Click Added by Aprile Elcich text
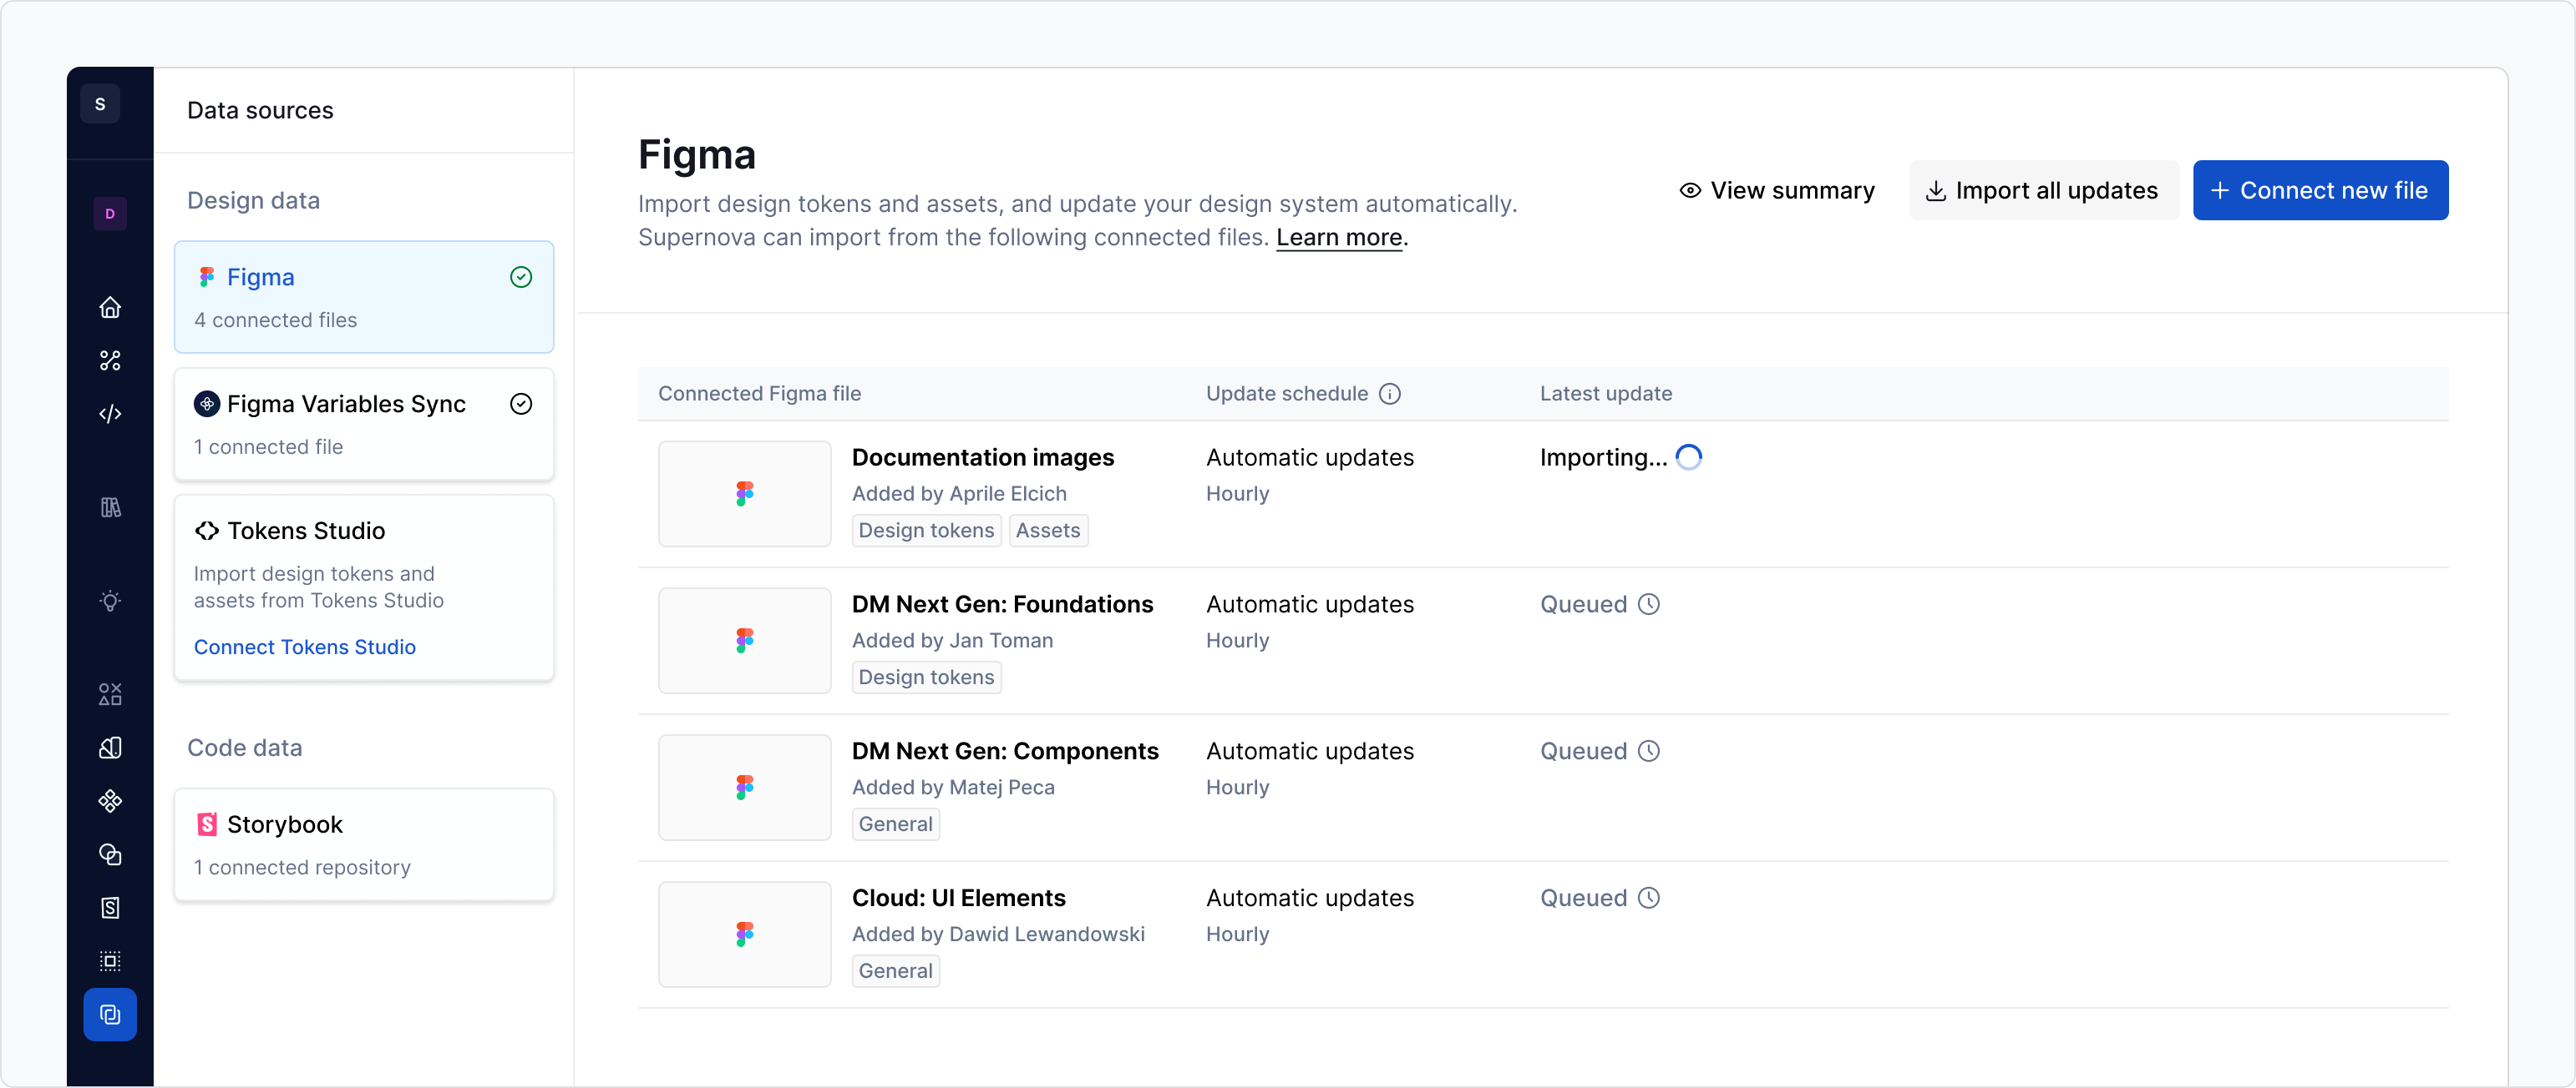Image resolution: width=2576 pixels, height=1088 pixels. coord(959,494)
